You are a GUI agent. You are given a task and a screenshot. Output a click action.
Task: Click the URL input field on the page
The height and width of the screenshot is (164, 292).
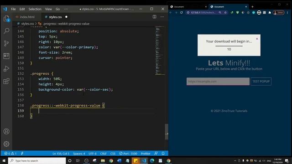pos(218,82)
